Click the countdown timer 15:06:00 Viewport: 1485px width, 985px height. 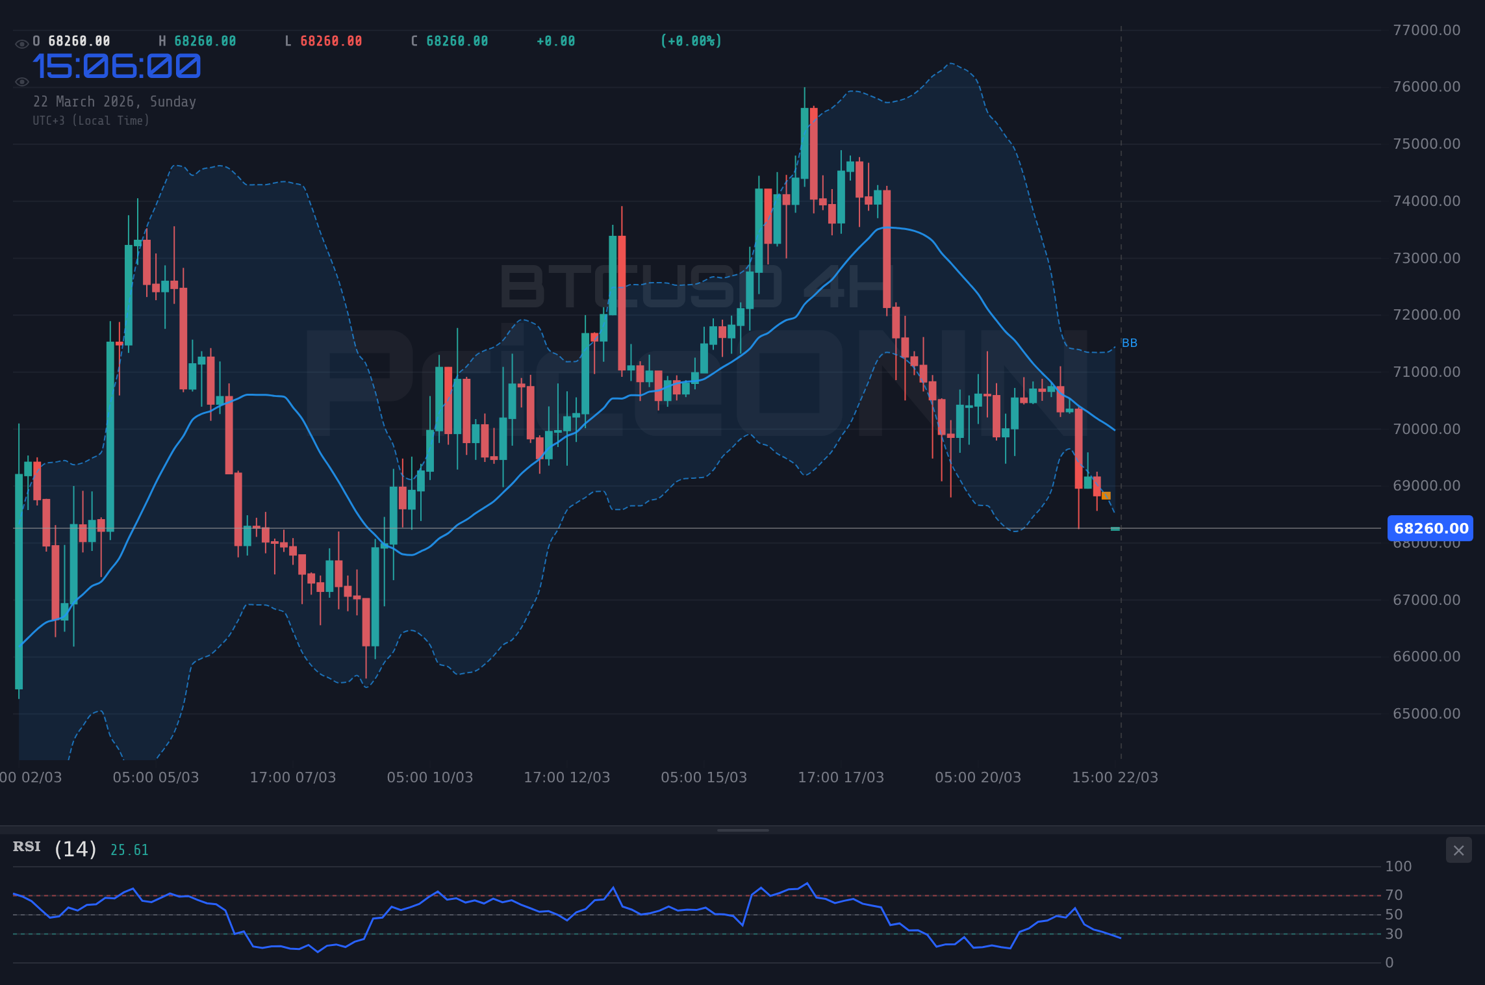pyautogui.click(x=118, y=66)
